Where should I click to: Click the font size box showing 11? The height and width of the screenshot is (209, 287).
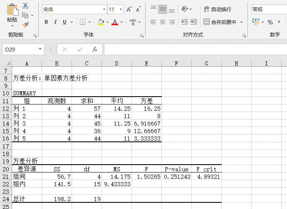[113, 9]
